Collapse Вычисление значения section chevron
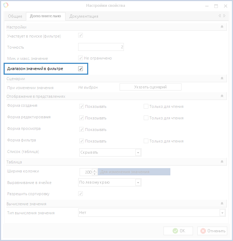 (222, 203)
